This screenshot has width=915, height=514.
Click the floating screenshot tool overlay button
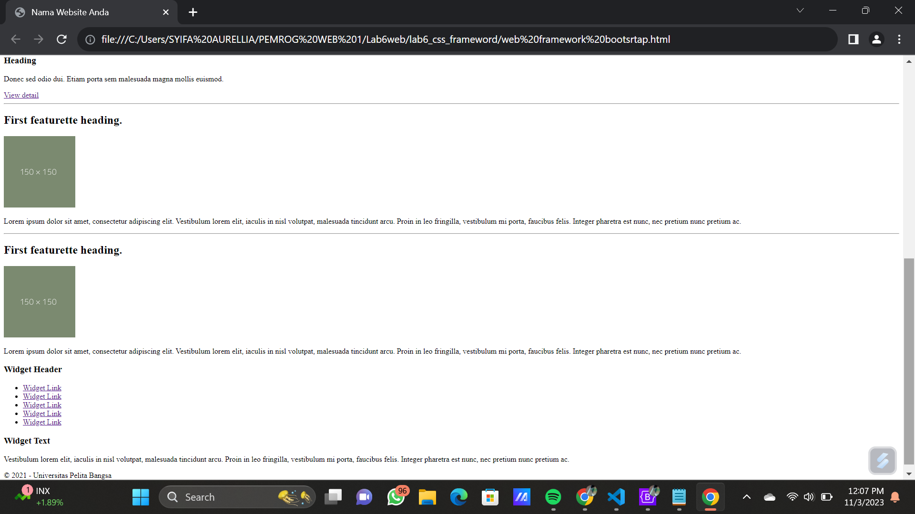pos(883,461)
